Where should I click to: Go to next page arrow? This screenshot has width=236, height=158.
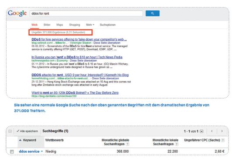point(222,131)
